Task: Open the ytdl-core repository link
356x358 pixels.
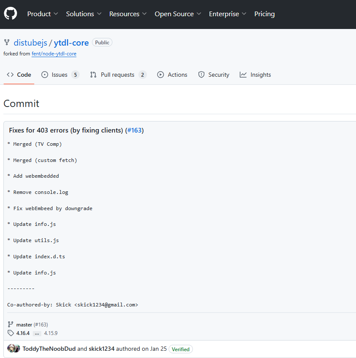Action: point(71,43)
